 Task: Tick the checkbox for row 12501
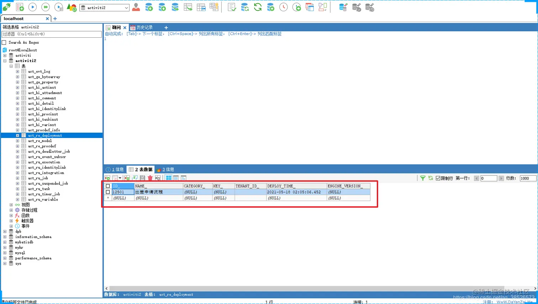tap(108, 192)
